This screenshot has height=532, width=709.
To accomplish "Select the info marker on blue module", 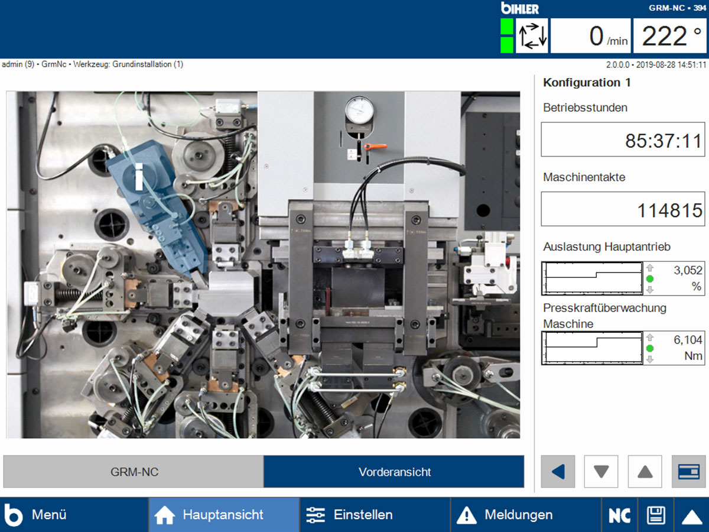I will 139,177.
